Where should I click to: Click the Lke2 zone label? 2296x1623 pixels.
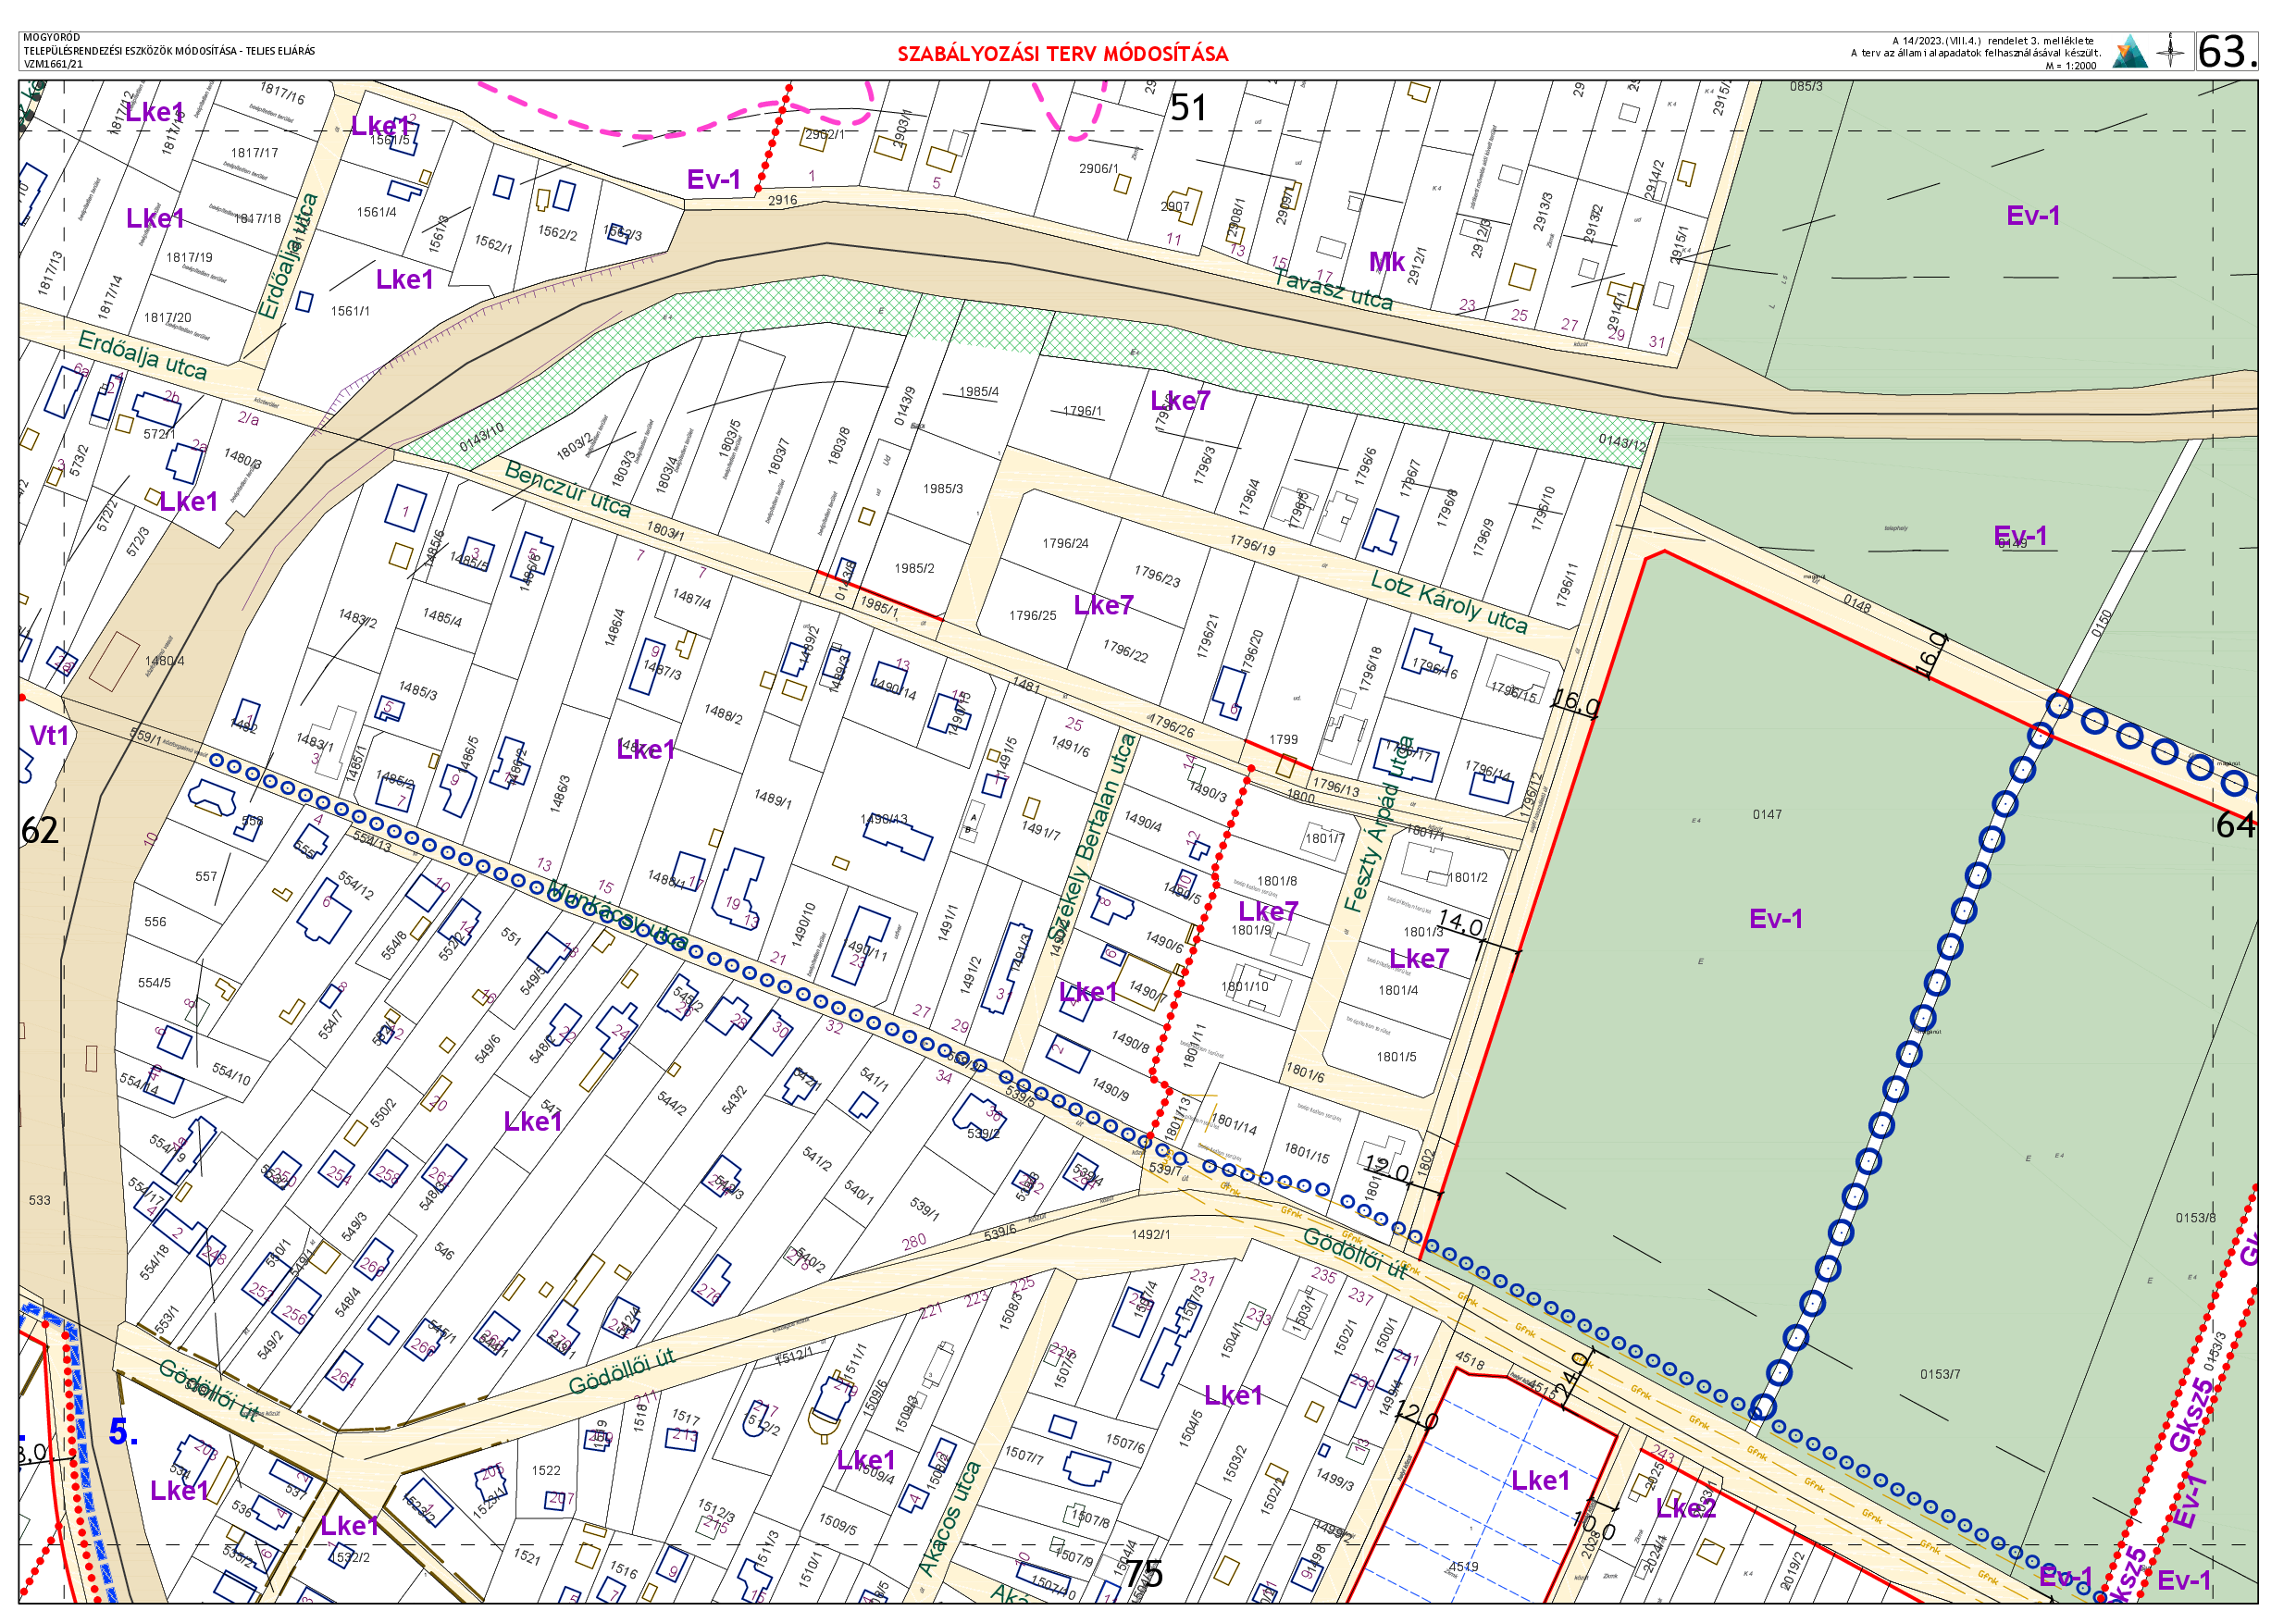[1685, 1508]
